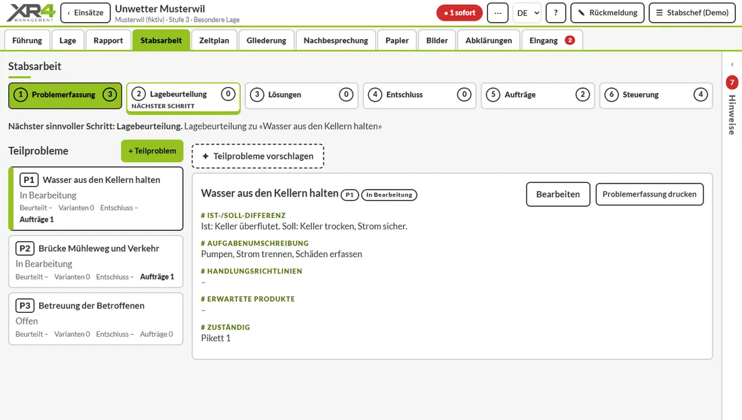Open the Nachbesprechung tab

pos(335,41)
